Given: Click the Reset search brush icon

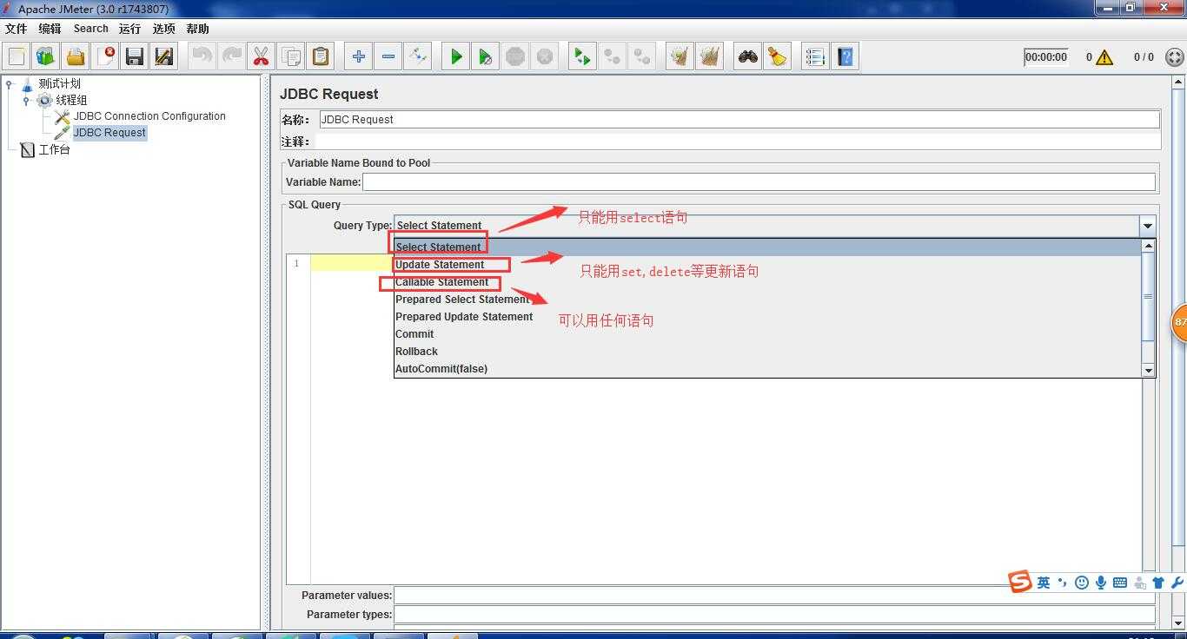Looking at the screenshot, I should (x=777, y=57).
